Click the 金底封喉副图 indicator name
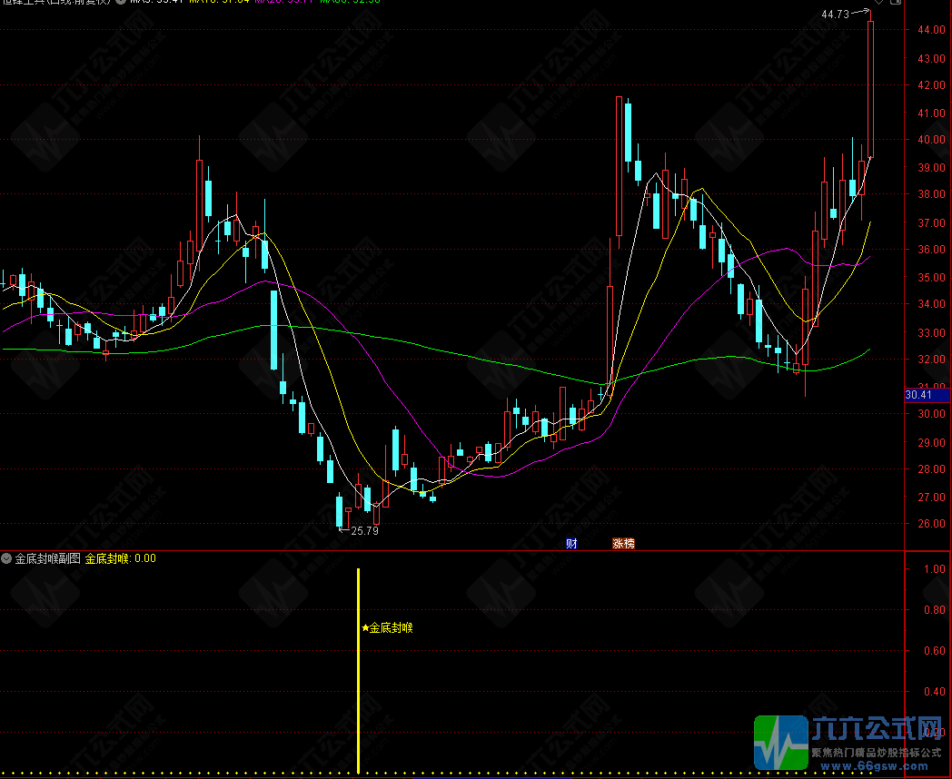This screenshot has width=952, height=779. pyautogui.click(x=47, y=558)
